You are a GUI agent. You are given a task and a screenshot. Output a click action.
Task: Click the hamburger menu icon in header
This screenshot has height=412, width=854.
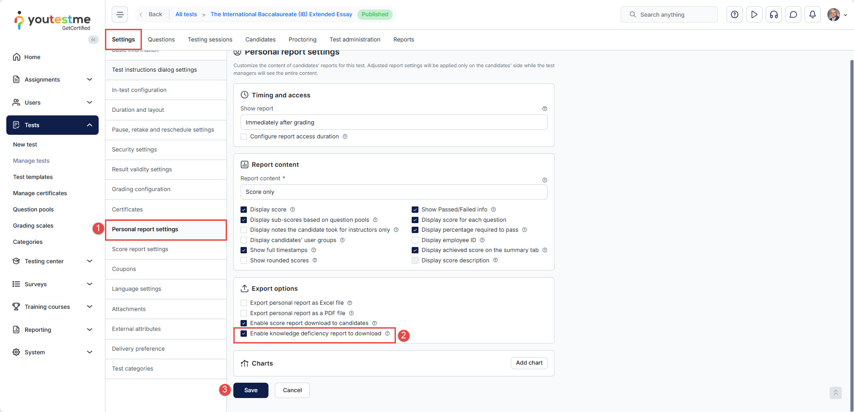(x=120, y=14)
